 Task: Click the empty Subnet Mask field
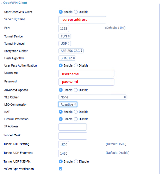[x=73, y=136]
